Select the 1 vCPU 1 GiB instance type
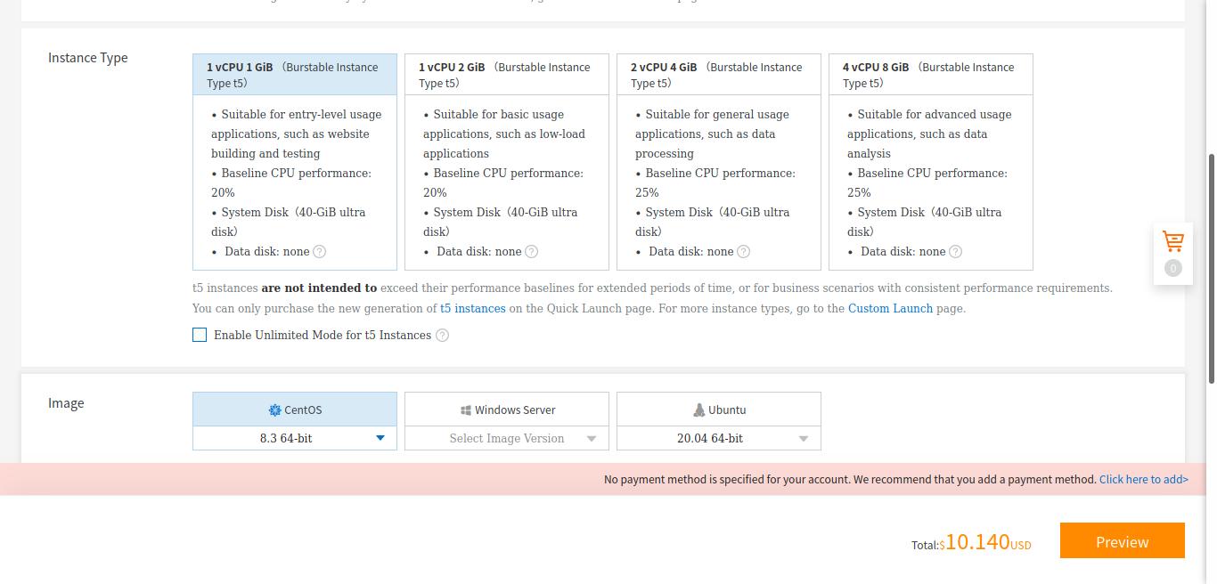The image size is (1217, 584). (x=295, y=162)
